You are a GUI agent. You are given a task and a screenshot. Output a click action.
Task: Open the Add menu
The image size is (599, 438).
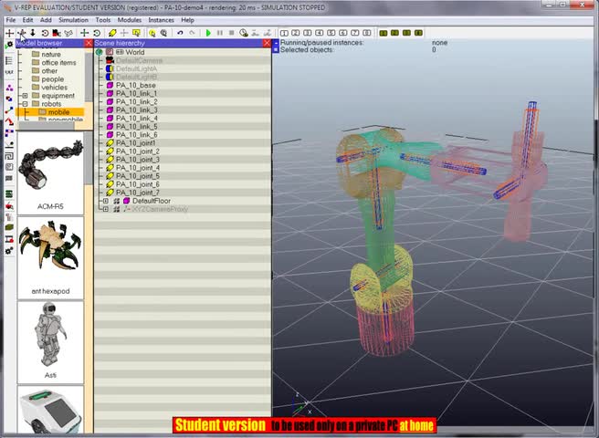pos(46,20)
